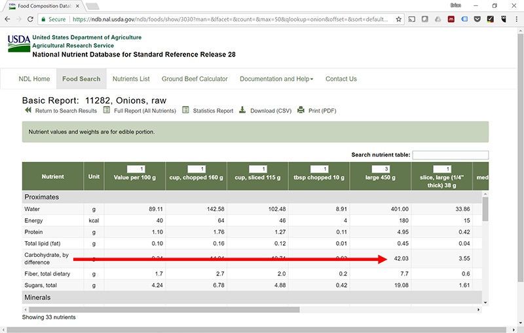Click the cup, chopped 160 g quantity box
524x333 pixels.
(196, 169)
